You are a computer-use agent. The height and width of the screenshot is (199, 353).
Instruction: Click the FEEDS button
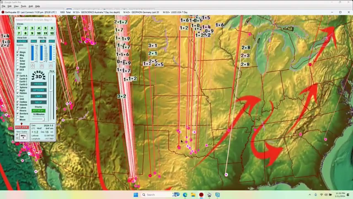coord(39,84)
